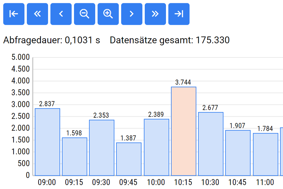Select the 10:45 bar showing 1.907
This screenshot has height=189, width=283.
238,153
